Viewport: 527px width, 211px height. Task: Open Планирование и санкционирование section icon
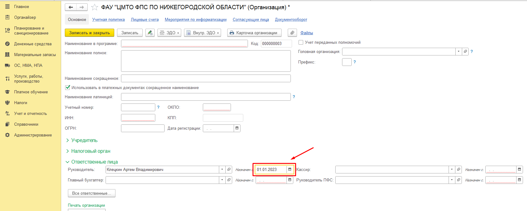[x=7, y=30]
